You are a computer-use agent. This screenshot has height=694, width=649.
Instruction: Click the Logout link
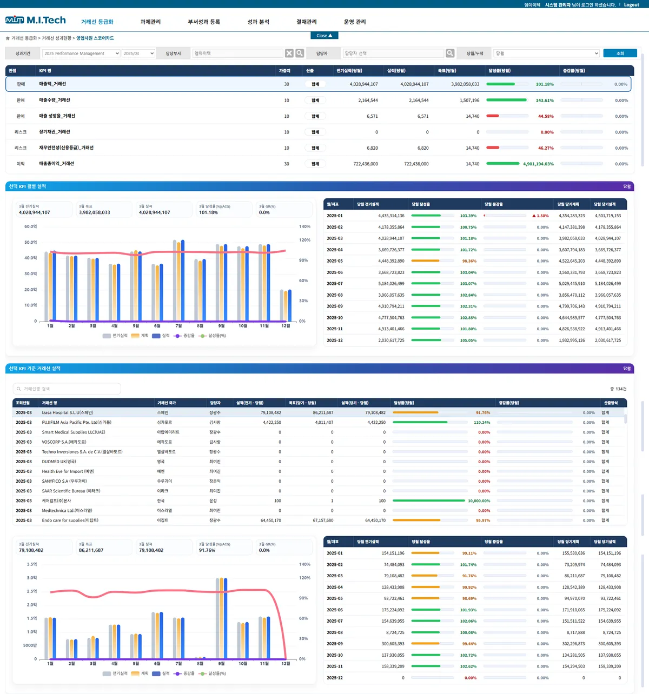(631, 5)
